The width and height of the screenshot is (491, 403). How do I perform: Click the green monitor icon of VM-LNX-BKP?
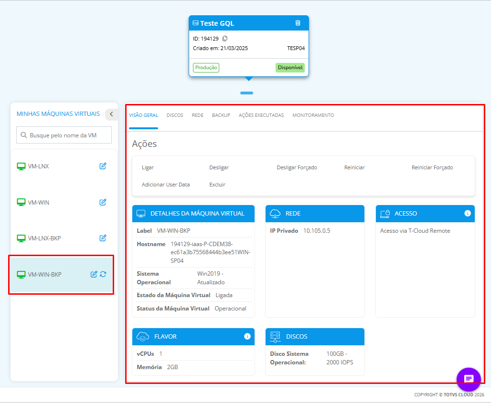(x=21, y=238)
